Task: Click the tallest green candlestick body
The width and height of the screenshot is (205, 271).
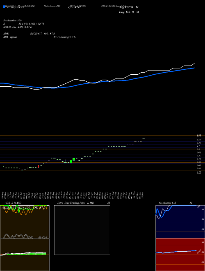Action: (71, 161)
